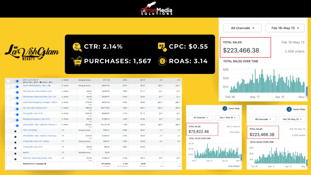Click the Active status of Lip Kit campaign
Screen dimensions: 311x175
click(x=65, y=86)
